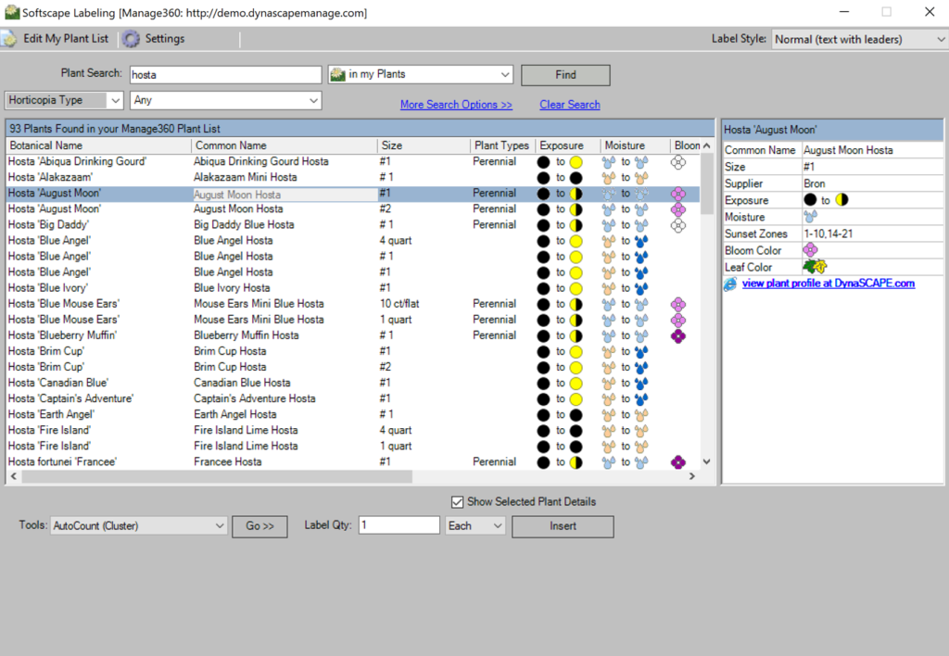Click the Settings gear icon
Viewport: 949px width, 656px height.
point(132,39)
